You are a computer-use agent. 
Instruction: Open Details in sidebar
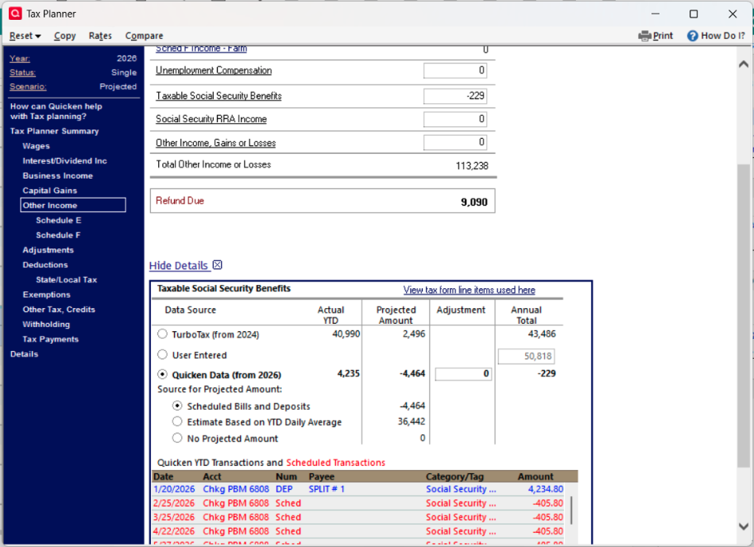tap(24, 354)
